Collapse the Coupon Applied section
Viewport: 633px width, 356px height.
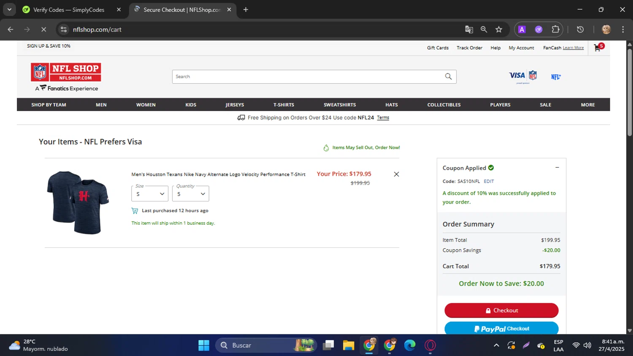tap(557, 168)
